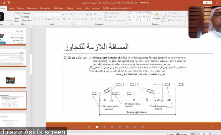Open the Insert ribbon tab

coord(11,8)
